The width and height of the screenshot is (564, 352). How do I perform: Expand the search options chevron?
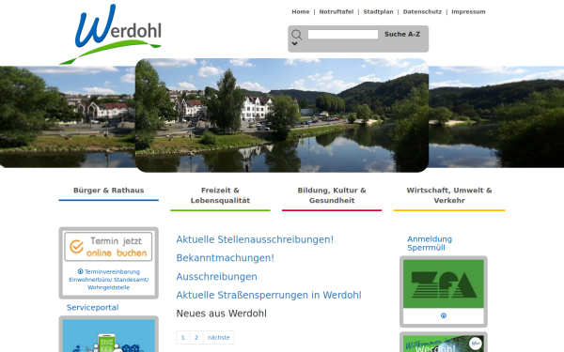coord(294,44)
